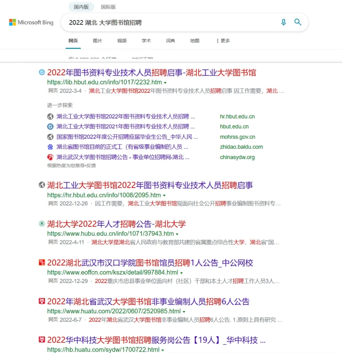
Task: Expand dropdown arrow after www.eoffcn.com URL
Action: [181, 273]
